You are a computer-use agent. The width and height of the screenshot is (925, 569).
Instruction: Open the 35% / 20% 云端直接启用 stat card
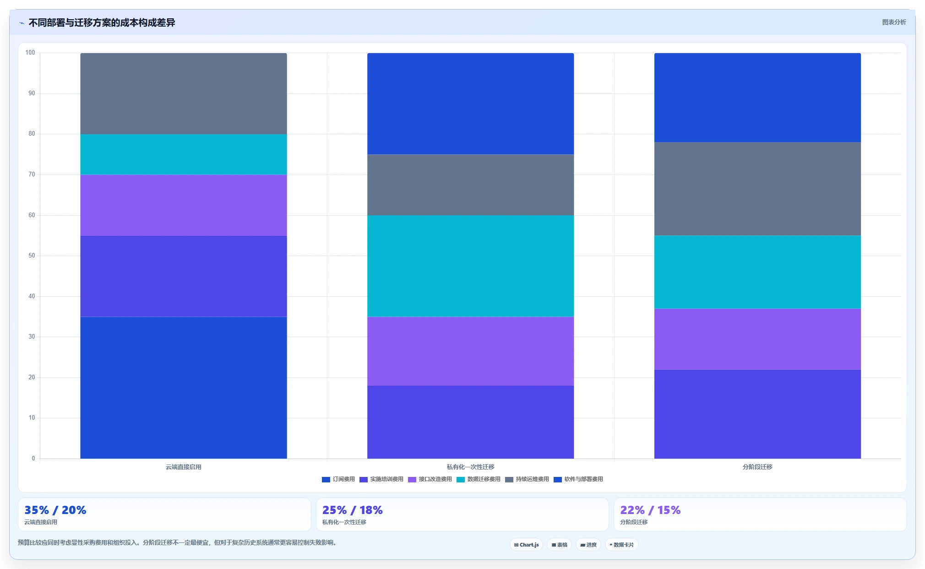coord(164,514)
